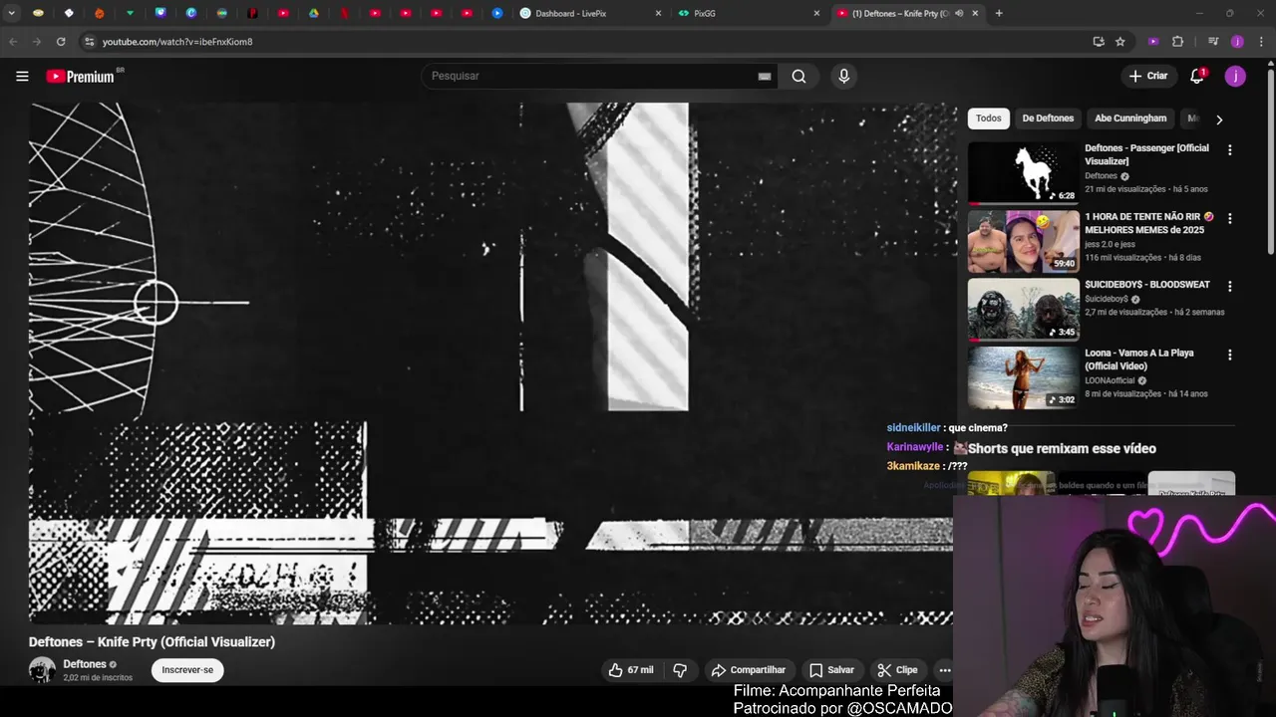This screenshot has width=1276, height=717.
Task: Open 1 HORA DE TENTE NÃO RIR thumbnail
Action: click(1024, 241)
